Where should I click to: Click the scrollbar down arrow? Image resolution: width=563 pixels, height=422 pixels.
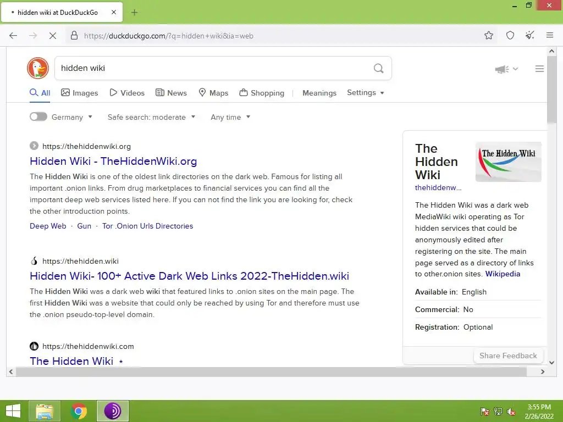pyautogui.click(x=552, y=363)
